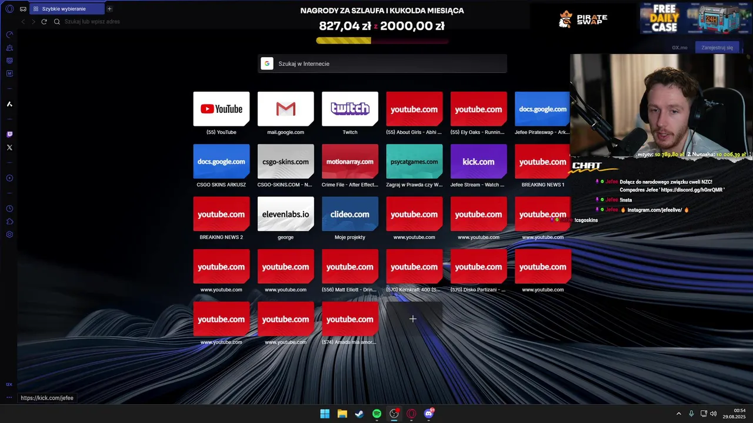Open GX Cleaner broom icon in sidebar
753x423 pixels.
(x=9, y=48)
